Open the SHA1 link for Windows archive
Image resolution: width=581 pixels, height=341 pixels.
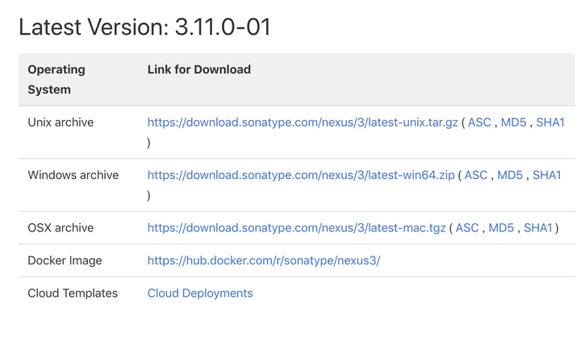point(547,175)
